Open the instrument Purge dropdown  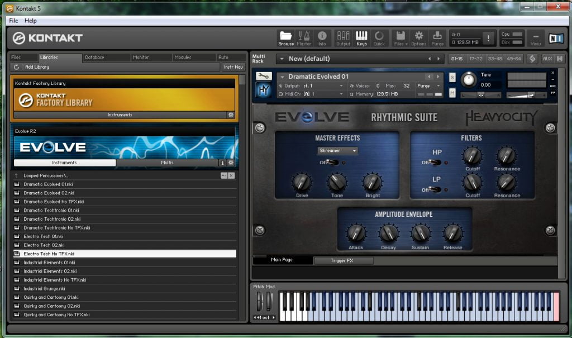pos(429,86)
